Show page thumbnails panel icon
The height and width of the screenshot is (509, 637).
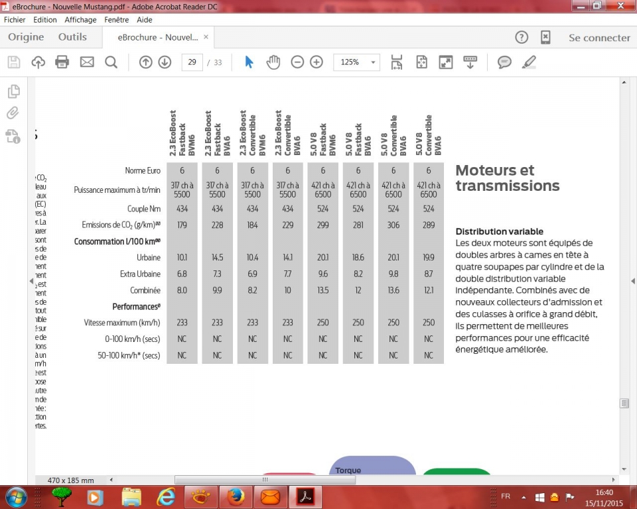pyautogui.click(x=14, y=91)
